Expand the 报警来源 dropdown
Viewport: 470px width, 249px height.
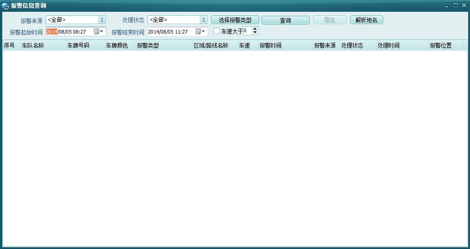(x=102, y=20)
